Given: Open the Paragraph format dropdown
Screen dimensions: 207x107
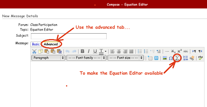Looking at the screenshot, I should pyautogui.click(x=48, y=58).
